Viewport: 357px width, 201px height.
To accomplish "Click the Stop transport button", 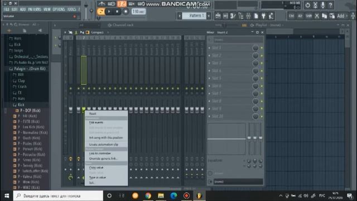I will click(117, 11).
